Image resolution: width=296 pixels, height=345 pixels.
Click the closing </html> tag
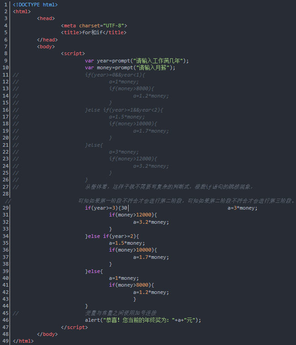(23, 341)
